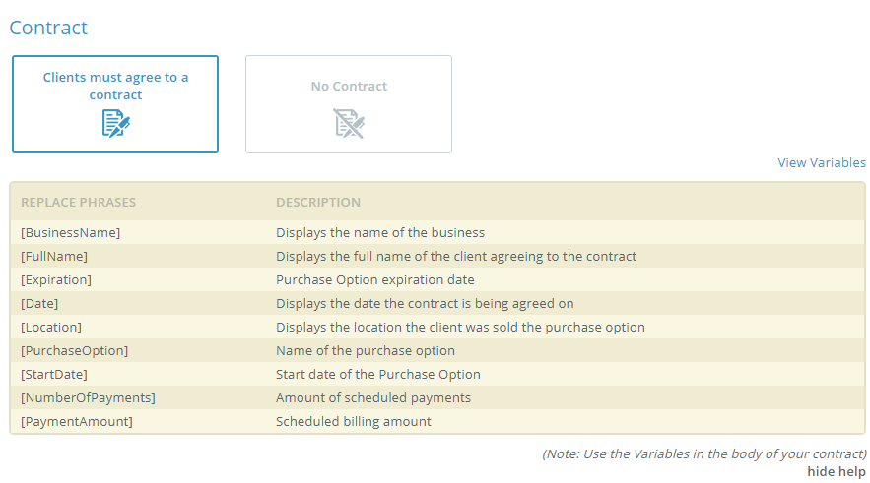The image size is (870, 483).
Task: Select the [Expiration] replace phrase
Action: [56, 280]
